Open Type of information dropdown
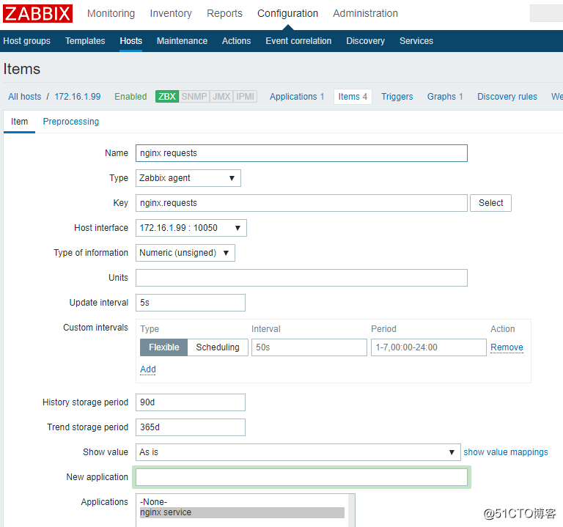 click(185, 253)
